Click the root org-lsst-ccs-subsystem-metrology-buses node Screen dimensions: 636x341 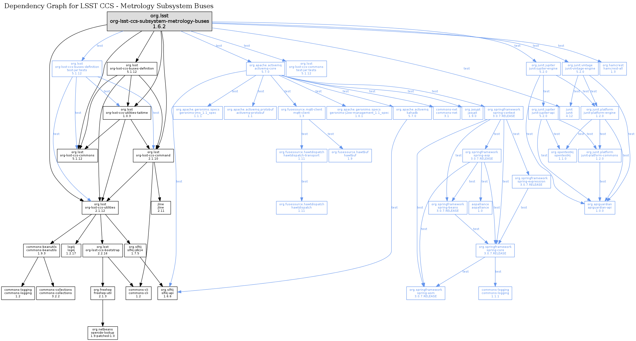(159, 21)
